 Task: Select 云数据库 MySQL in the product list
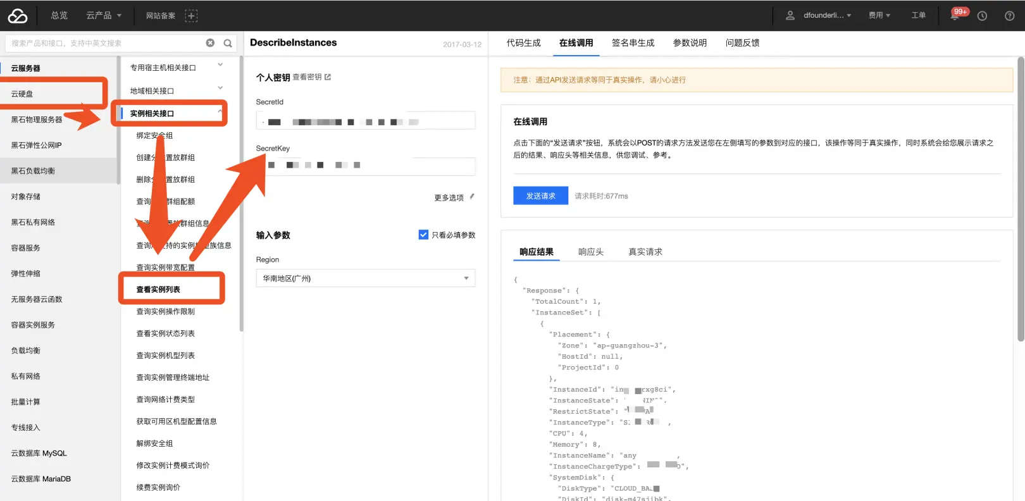(39, 454)
